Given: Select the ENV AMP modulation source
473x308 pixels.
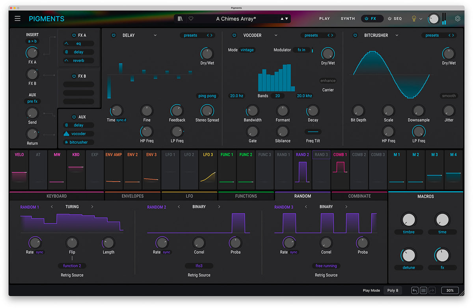Looking at the screenshot, I should 114,170.
